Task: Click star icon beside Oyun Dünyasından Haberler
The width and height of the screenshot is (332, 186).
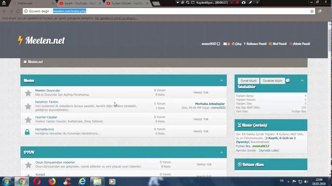Action: [28, 165]
